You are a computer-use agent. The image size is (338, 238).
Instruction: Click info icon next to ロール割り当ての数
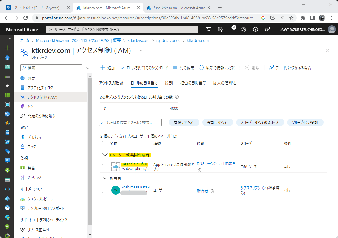point(177,97)
